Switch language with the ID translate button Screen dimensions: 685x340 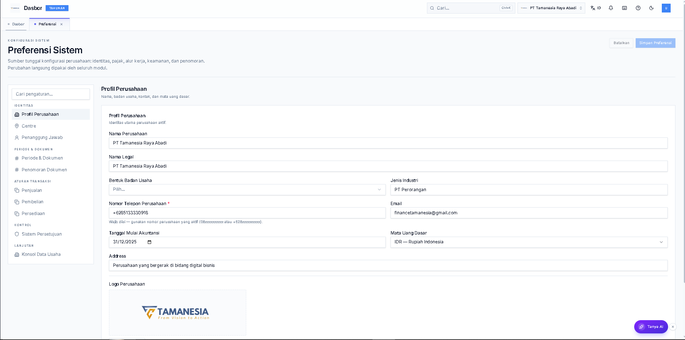pyautogui.click(x=596, y=8)
